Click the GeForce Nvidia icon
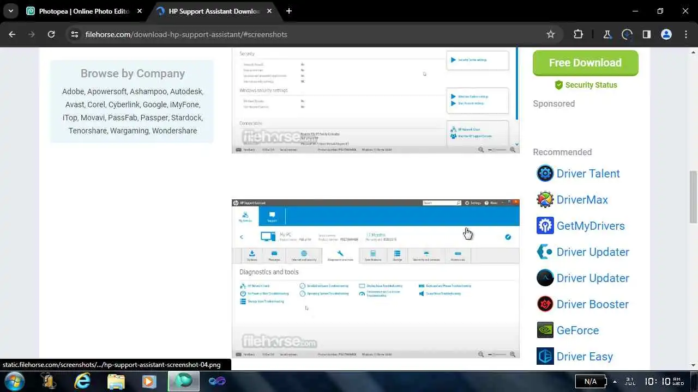The width and height of the screenshot is (698, 392). coord(545,330)
